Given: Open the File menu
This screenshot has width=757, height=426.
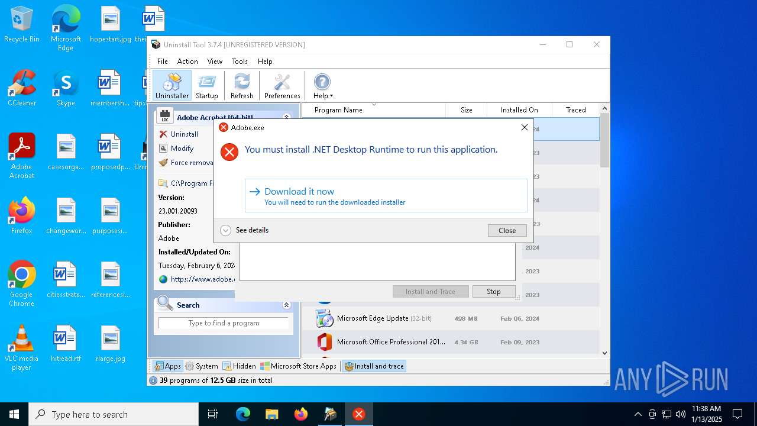Looking at the screenshot, I should pyautogui.click(x=163, y=62).
